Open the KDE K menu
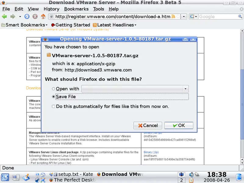Screen dimensions: 244x183 point(5,178)
